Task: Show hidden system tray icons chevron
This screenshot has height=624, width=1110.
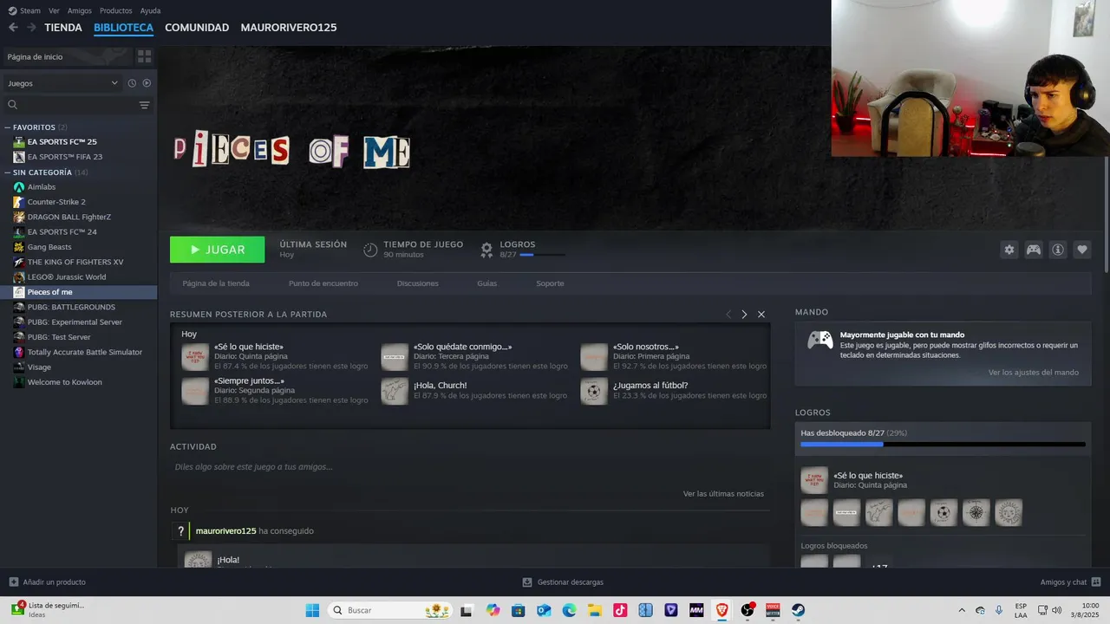Action: click(x=961, y=610)
